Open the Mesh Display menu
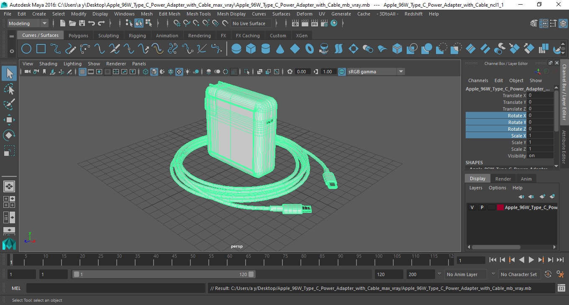The image size is (569, 305). 231,14
